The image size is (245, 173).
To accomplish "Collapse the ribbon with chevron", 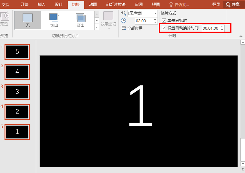I will (241, 36).
